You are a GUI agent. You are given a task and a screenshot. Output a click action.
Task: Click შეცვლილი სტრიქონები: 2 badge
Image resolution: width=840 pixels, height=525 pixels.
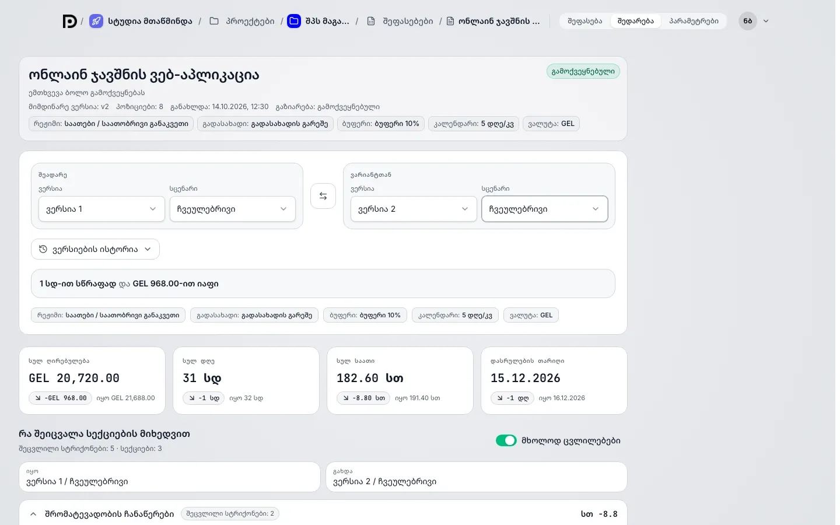[230, 514]
